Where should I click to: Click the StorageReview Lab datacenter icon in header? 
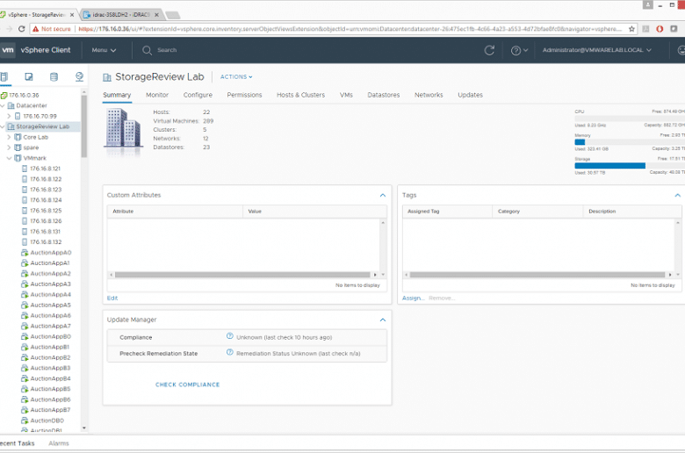tap(106, 77)
